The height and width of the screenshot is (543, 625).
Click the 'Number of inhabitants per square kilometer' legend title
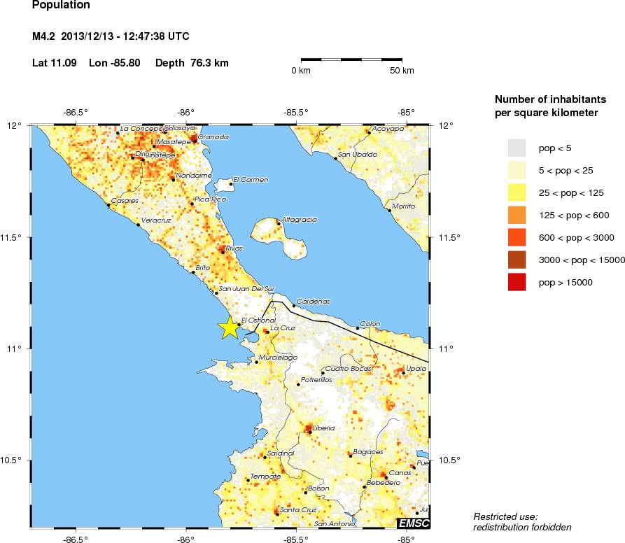[551, 106]
